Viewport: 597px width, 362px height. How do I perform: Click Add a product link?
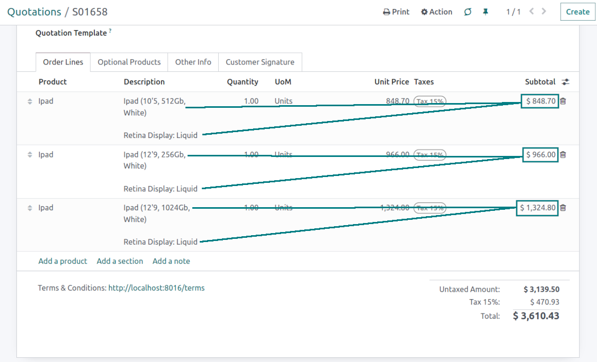coord(63,261)
